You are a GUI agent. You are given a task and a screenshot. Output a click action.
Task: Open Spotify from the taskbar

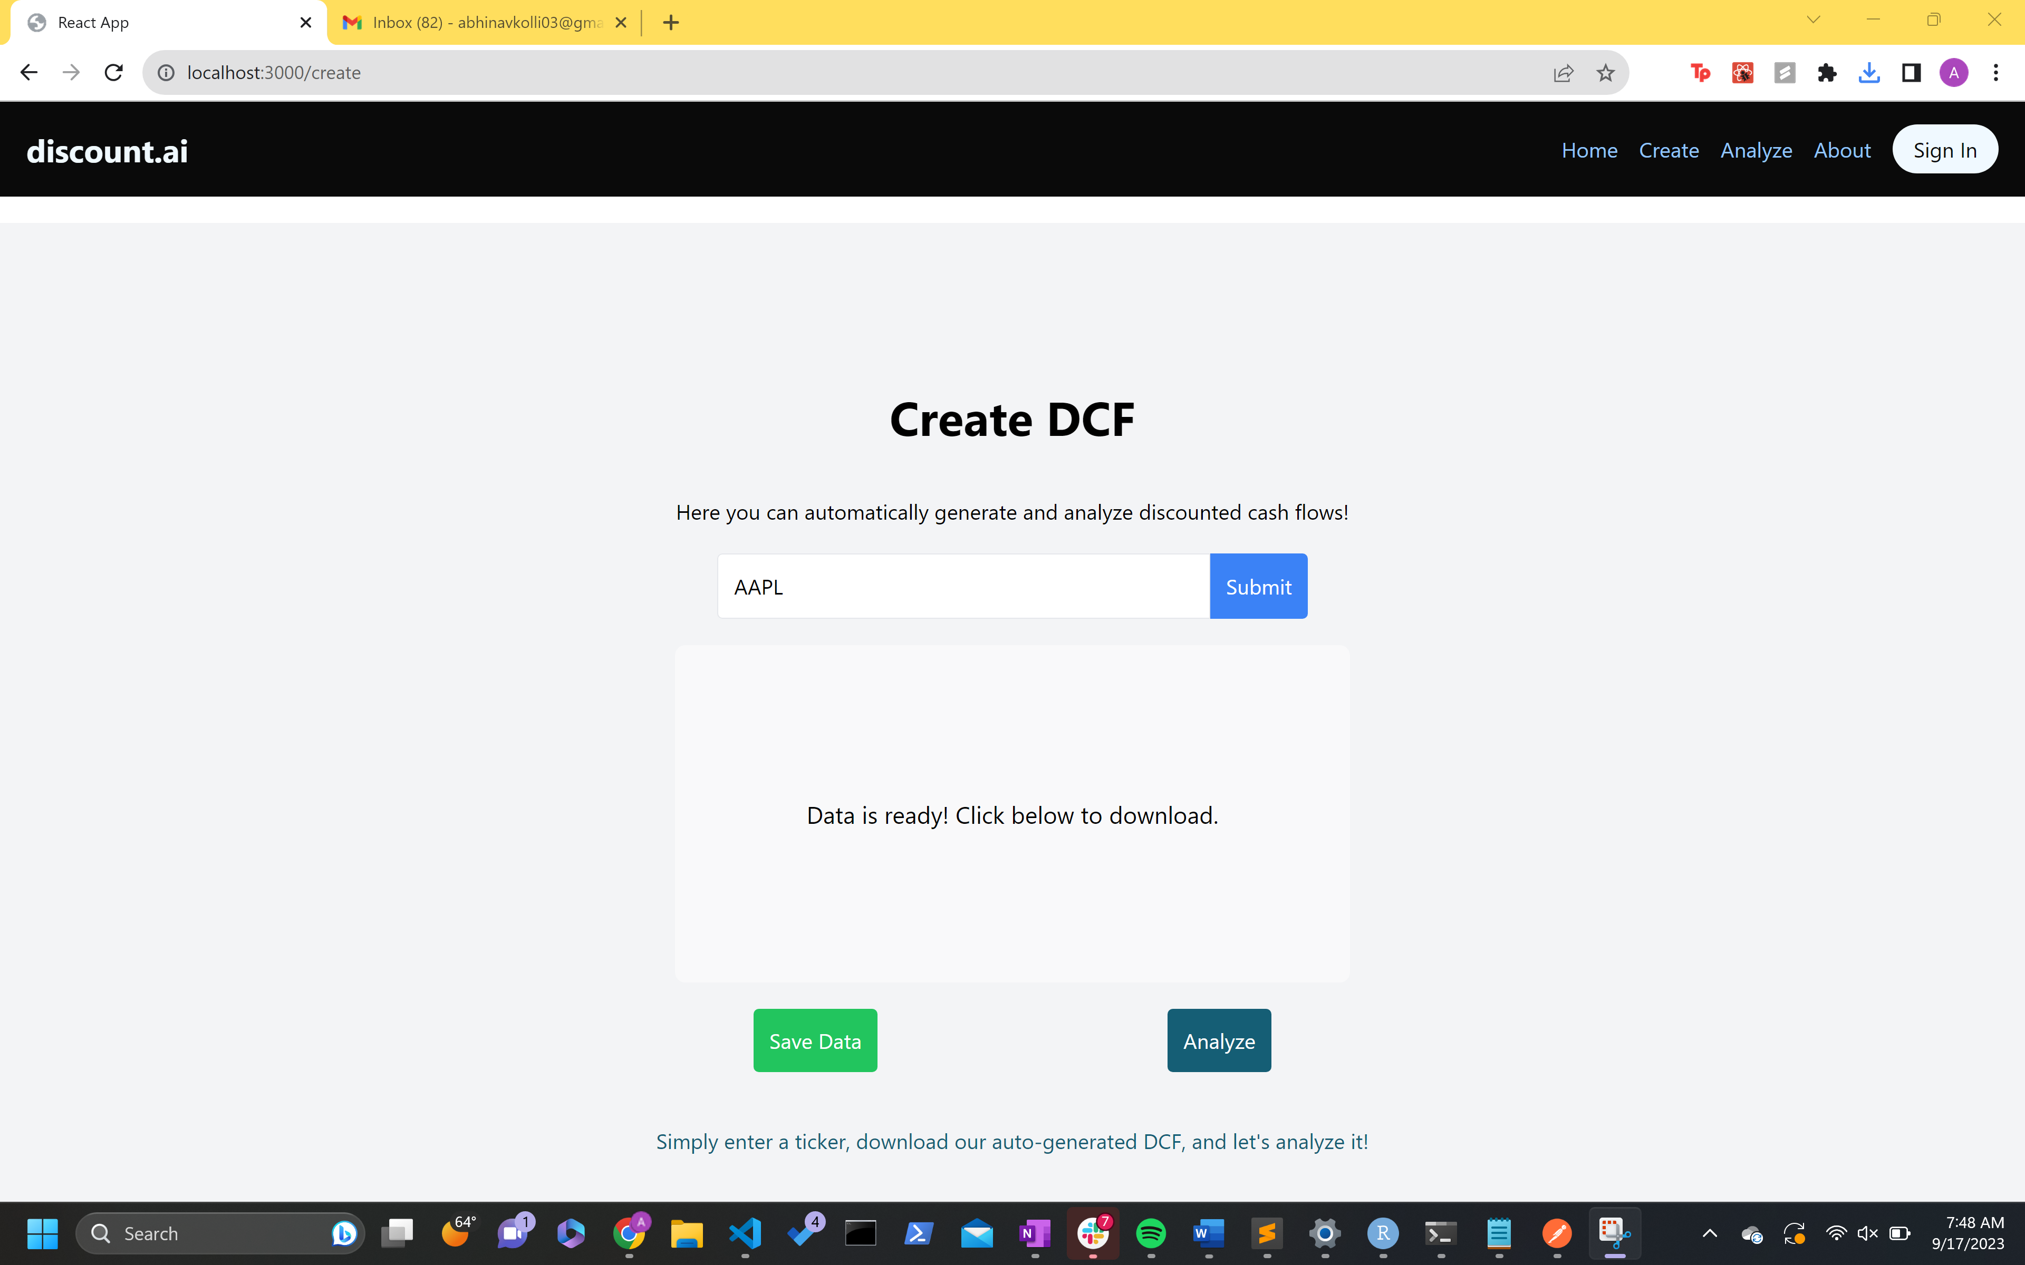click(1151, 1233)
